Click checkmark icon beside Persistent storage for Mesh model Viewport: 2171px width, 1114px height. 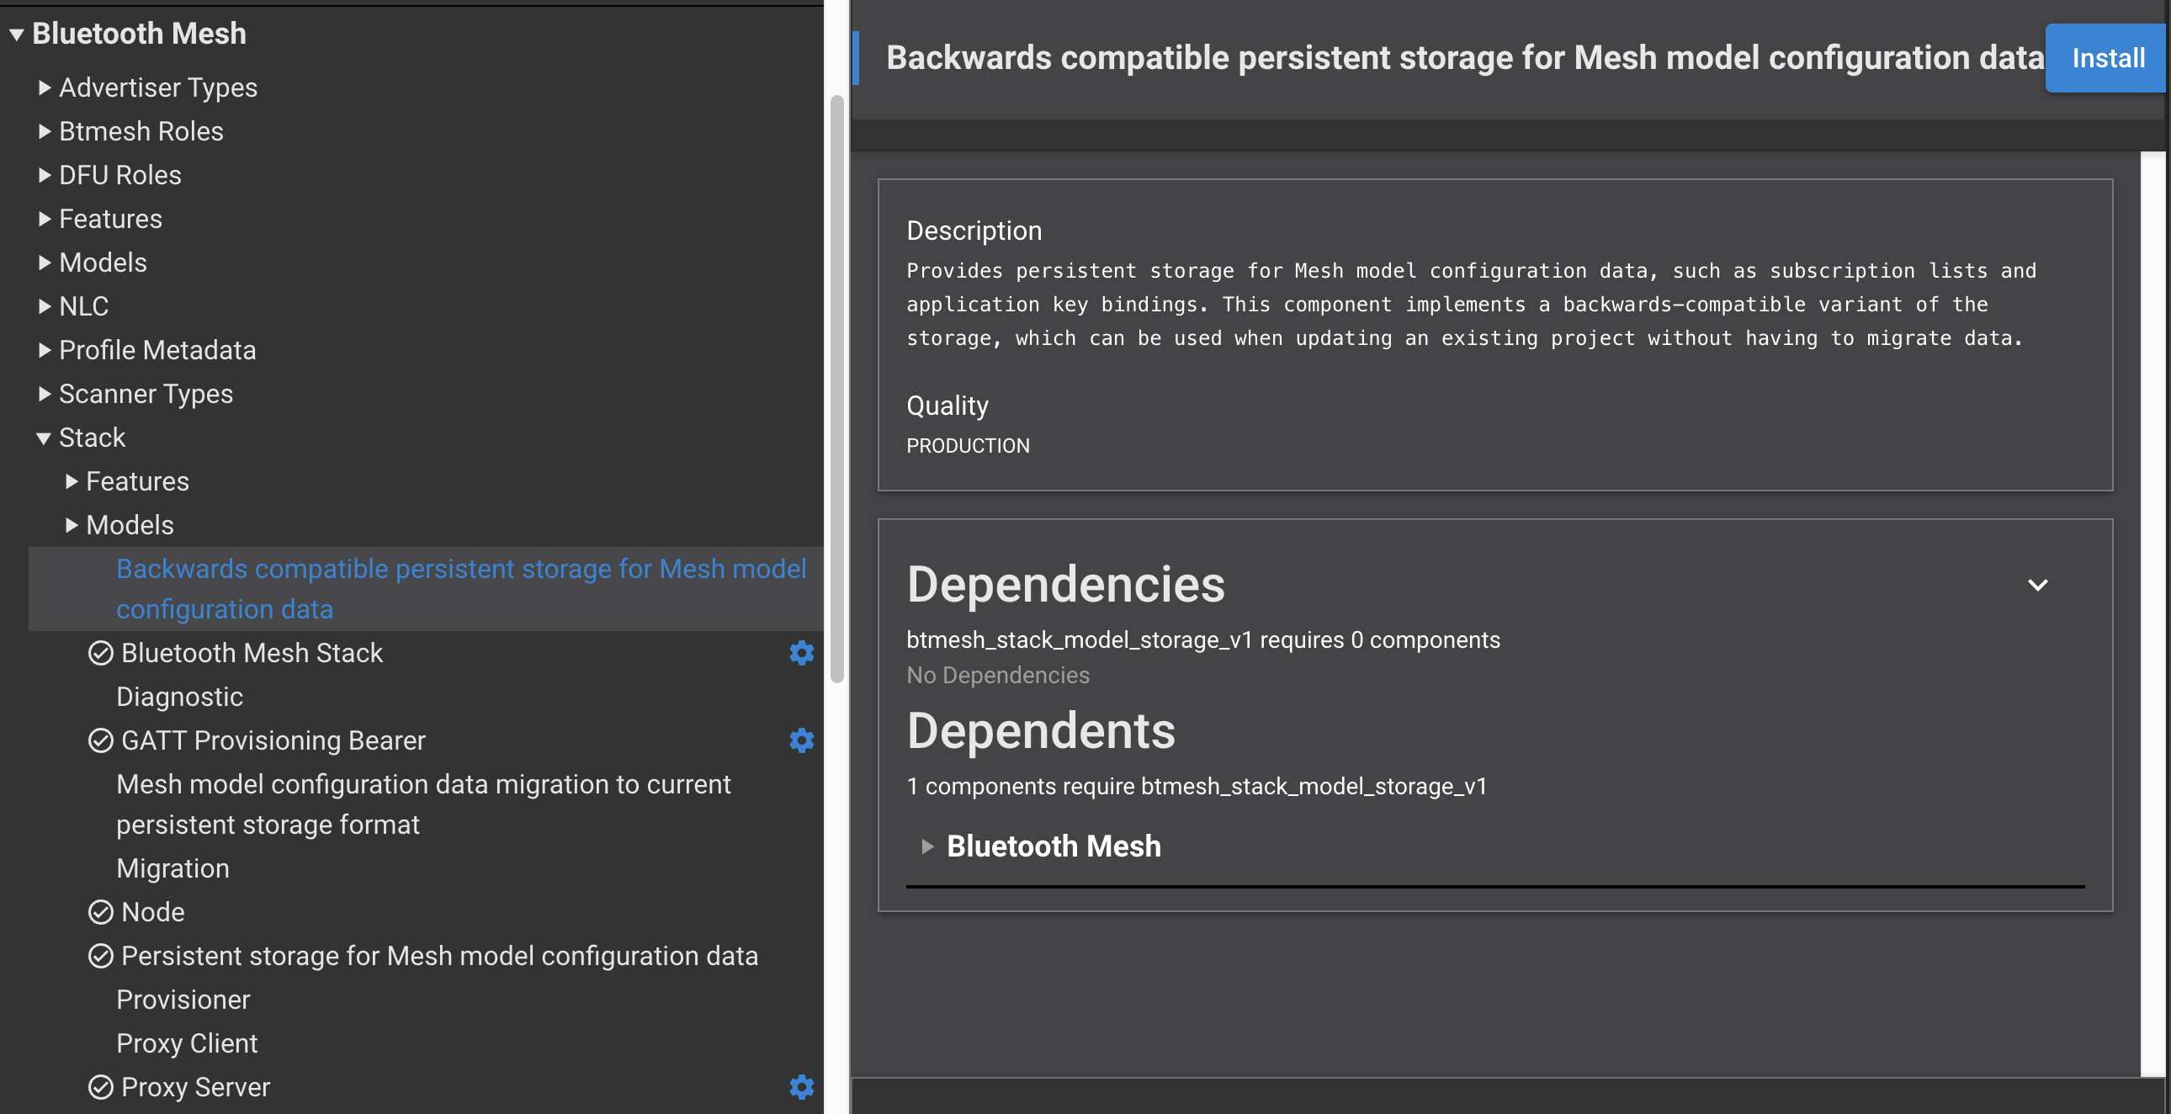[100, 957]
